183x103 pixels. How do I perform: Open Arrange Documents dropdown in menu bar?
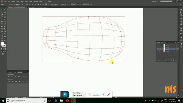tap(49, 1)
